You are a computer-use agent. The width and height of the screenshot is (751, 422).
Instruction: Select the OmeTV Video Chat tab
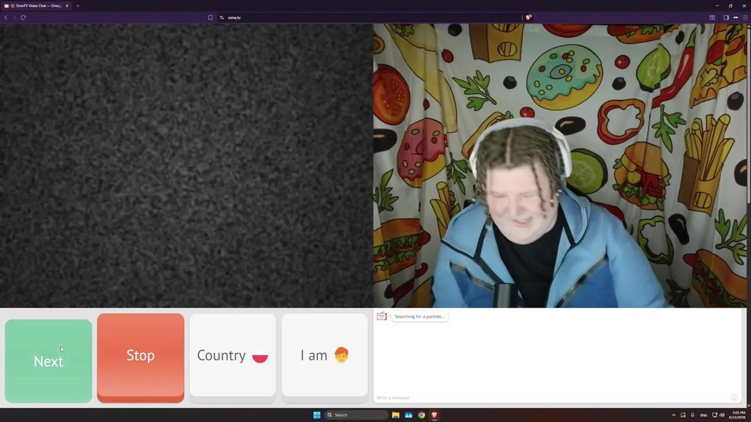click(x=36, y=6)
